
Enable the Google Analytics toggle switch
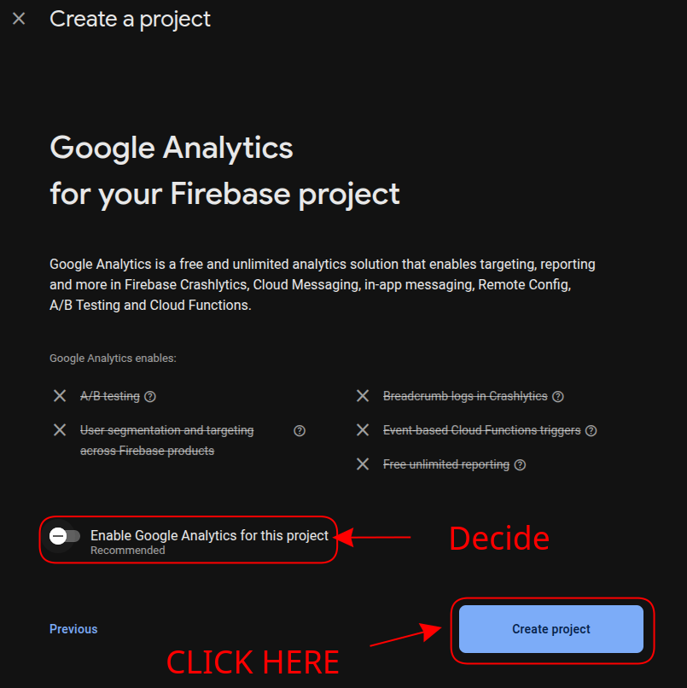(65, 536)
